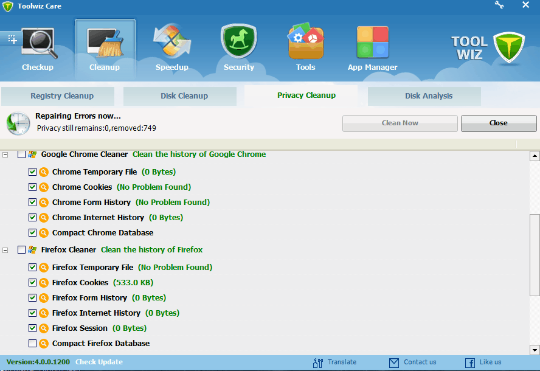Uncheck Chrome Internet History checkbox
The image size is (540, 371).
(32, 217)
